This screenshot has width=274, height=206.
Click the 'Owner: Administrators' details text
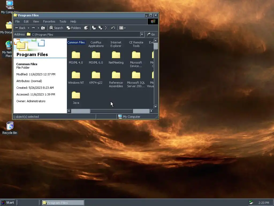tap(31, 101)
